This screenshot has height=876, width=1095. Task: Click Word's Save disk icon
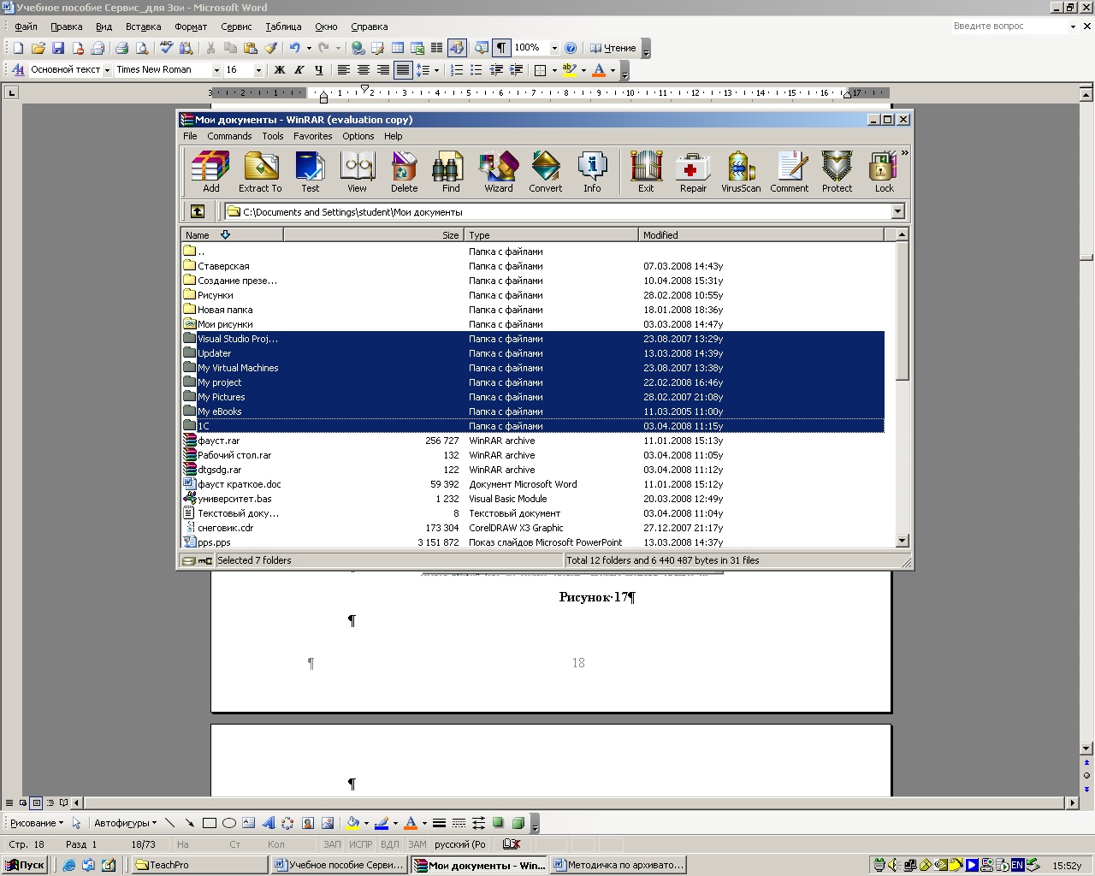(58, 48)
